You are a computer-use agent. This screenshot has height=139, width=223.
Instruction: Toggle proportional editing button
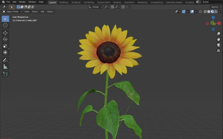pyautogui.click(x=123, y=7)
